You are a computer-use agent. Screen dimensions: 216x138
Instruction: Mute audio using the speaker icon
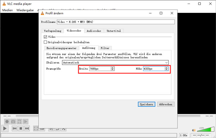pos(194,130)
